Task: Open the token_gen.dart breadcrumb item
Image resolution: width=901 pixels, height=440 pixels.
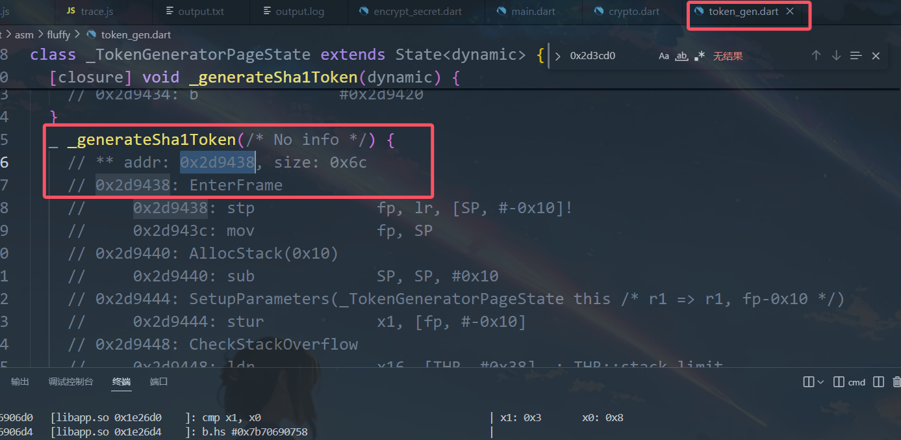Action: [136, 34]
